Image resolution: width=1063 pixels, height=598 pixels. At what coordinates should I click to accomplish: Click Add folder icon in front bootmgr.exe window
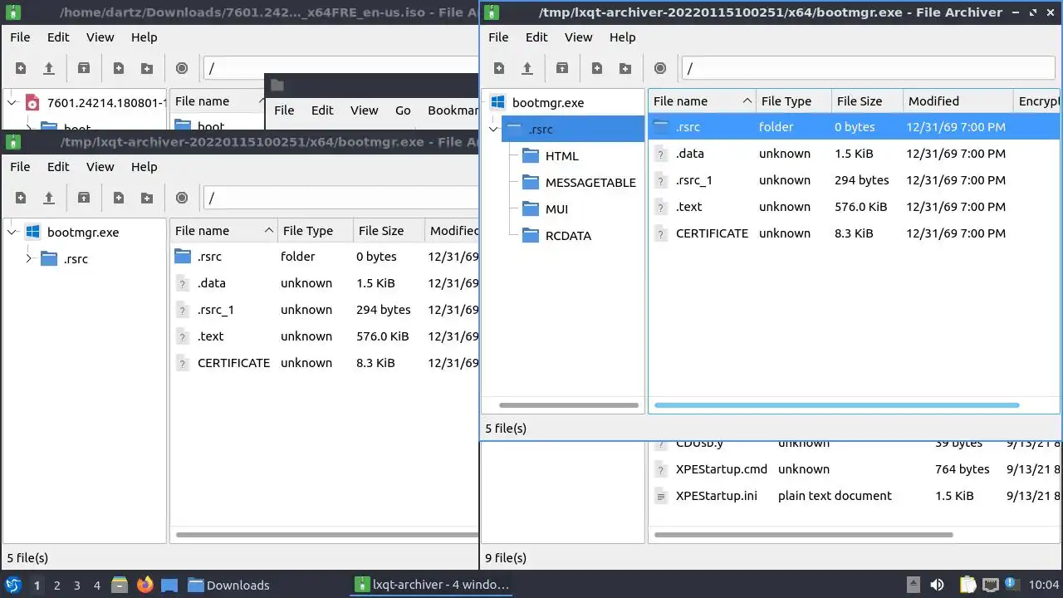(x=625, y=68)
